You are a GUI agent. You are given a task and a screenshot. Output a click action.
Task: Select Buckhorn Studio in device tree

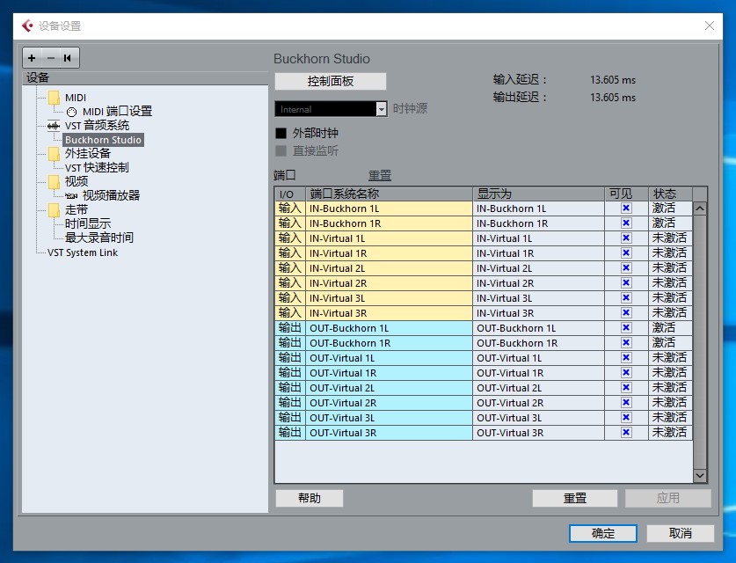[x=103, y=140]
